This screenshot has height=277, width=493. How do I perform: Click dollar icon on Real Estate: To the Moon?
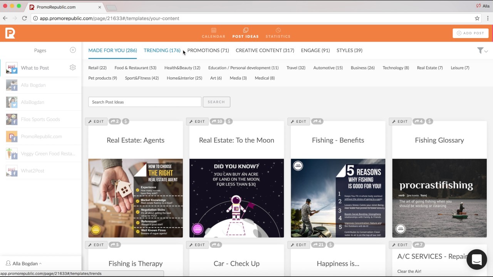tap(229, 121)
